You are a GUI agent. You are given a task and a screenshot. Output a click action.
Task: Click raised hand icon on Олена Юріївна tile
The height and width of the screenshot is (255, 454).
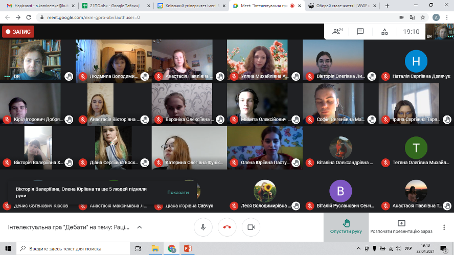coord(296,163)
